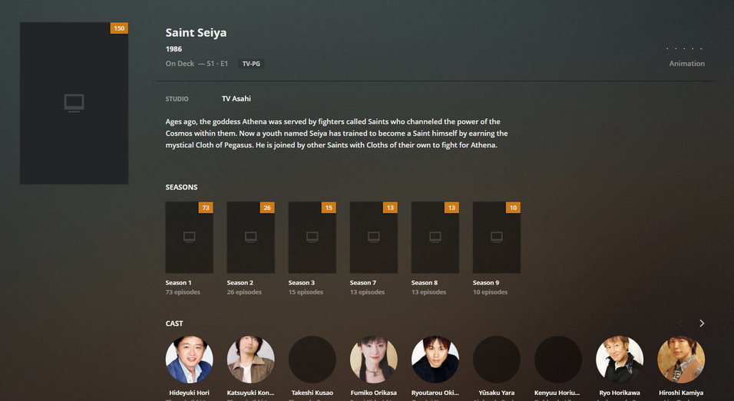Screen dimensions: 734x401
Task: Click the Hideyuki Hori name label
Action: click(x=189, y=393)
